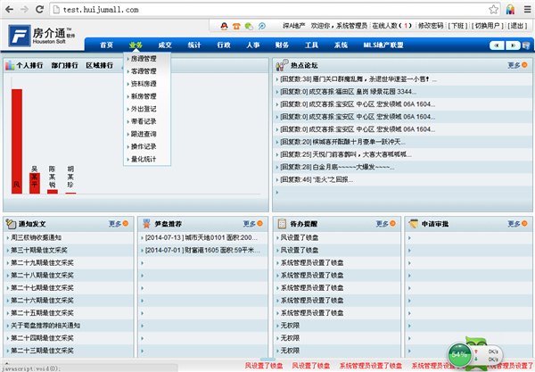Click the nav bar scroll-left double arrow
The height and width of the screenshot is (372, 535).
(x=497, y=45)
